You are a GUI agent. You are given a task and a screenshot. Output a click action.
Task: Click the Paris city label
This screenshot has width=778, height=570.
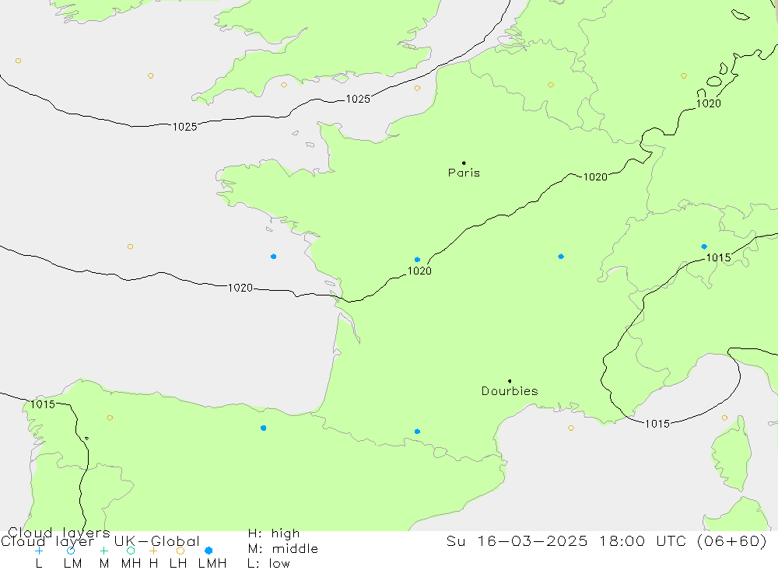[x=464, y=173]
